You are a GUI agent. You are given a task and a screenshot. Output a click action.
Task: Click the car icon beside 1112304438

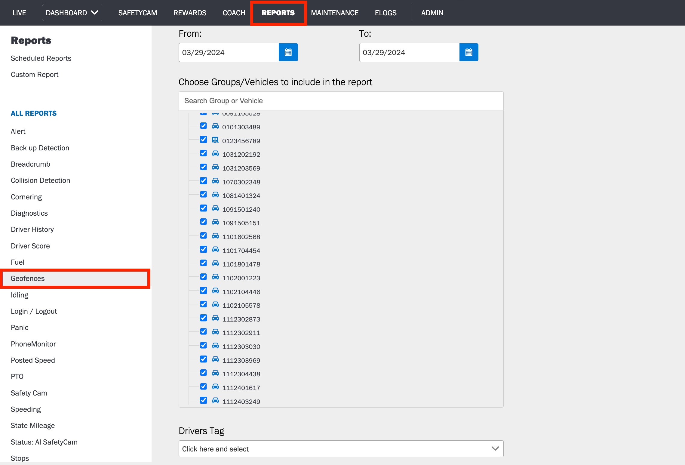coord(215,373)
